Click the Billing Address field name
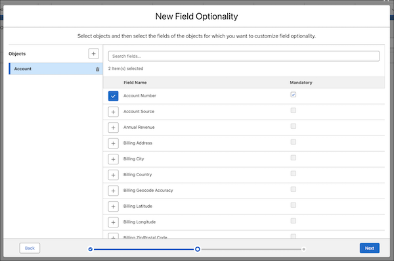Viewport: 394px width, 261px height. pos(138,143)
